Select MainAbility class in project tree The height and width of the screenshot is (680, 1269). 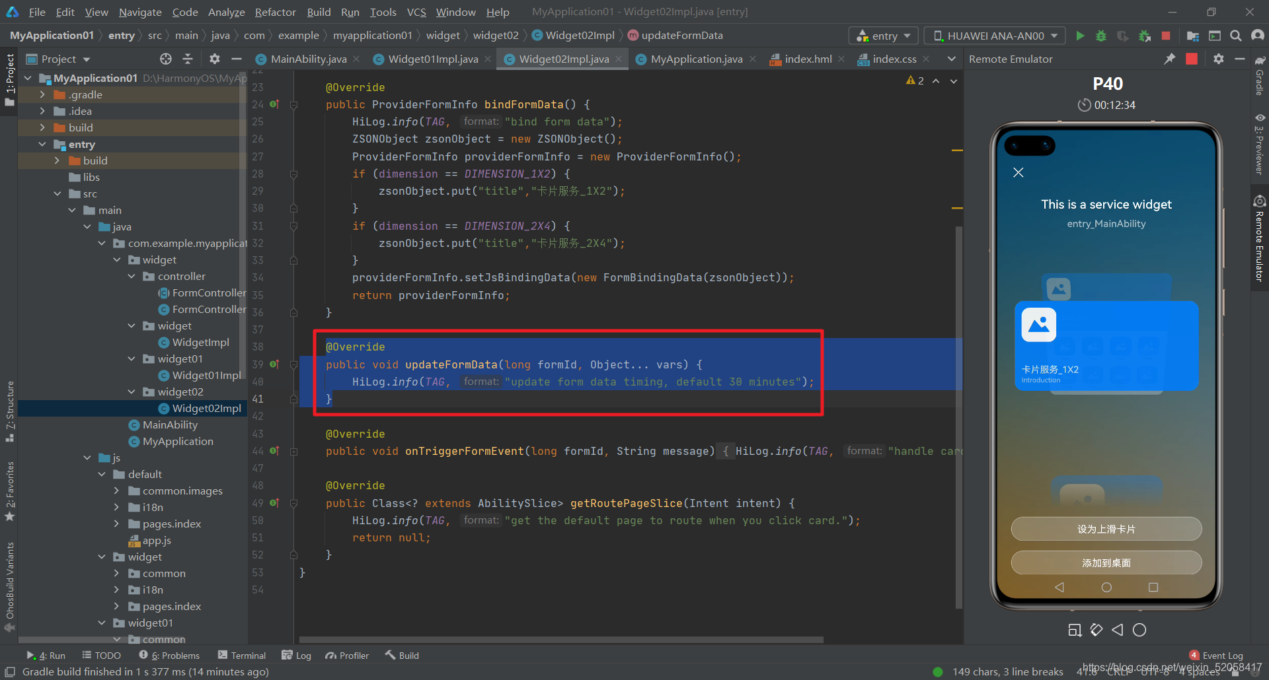170,425
